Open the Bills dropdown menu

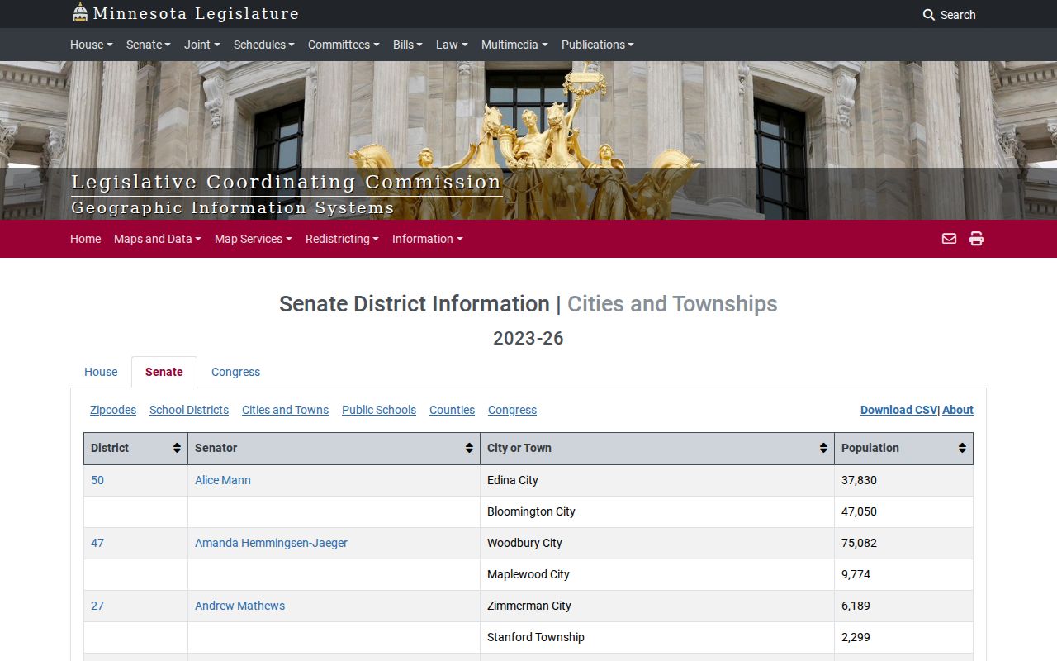coord(408,45)
